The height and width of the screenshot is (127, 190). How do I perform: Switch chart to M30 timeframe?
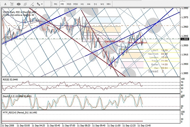point(76,4)
